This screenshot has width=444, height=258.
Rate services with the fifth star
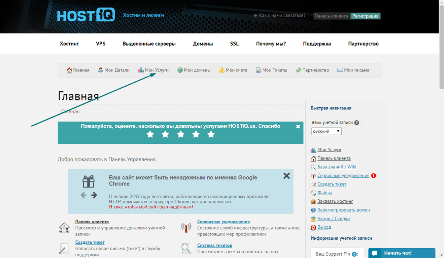211,135
